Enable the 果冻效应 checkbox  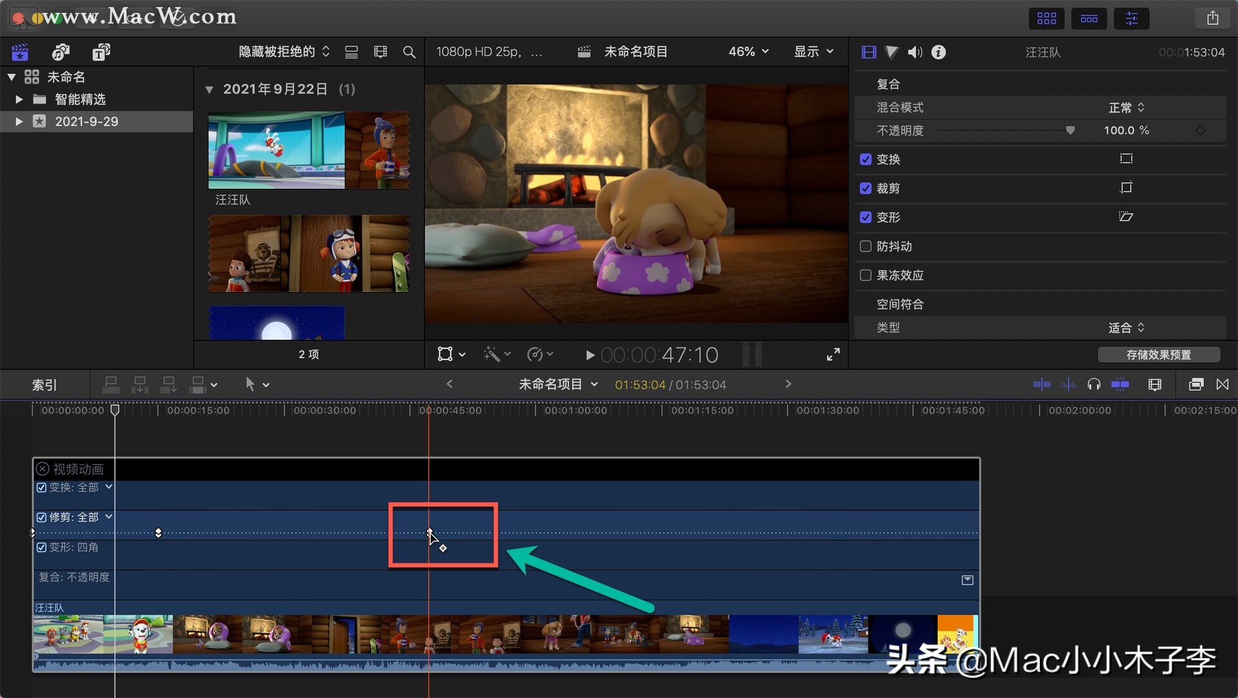click(x=865, y=275)
